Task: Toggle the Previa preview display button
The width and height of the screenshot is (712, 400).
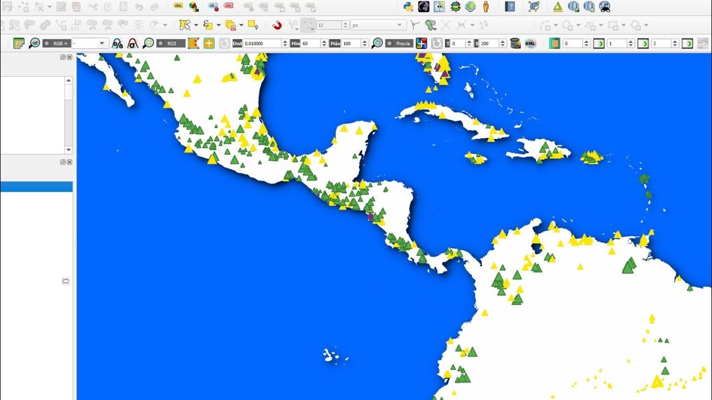Action: 399,43
